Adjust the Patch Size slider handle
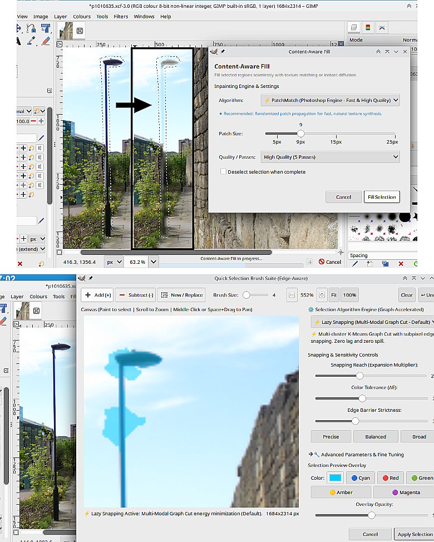Screen dimensions: 434x542 pos(300,134)
